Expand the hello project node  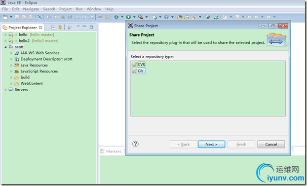coord(5,35)
